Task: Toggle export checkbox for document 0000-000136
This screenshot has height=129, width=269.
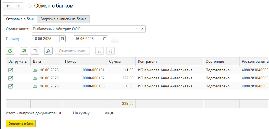Action: 11,86
